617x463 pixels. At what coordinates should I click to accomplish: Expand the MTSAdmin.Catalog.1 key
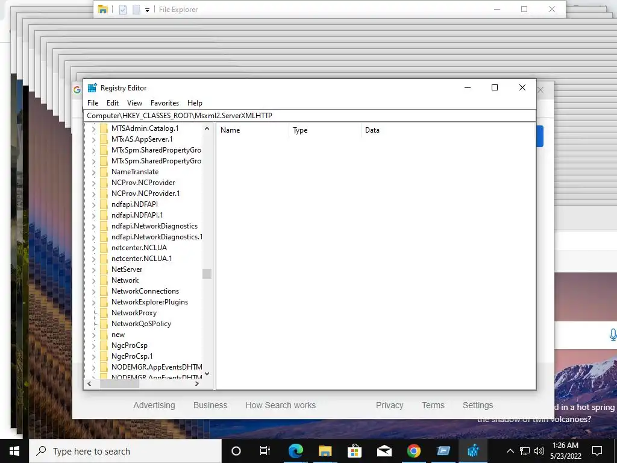[93, 128]
